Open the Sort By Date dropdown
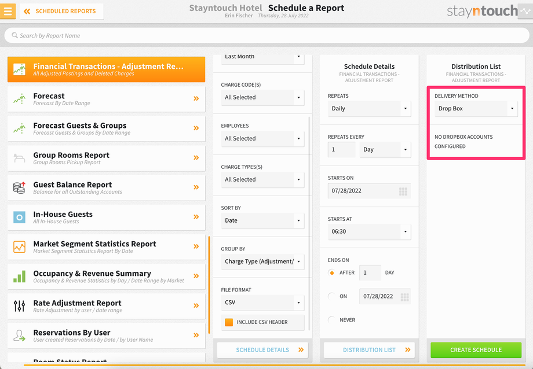Viewport: 533px width, 369px height. coord(262,221)
